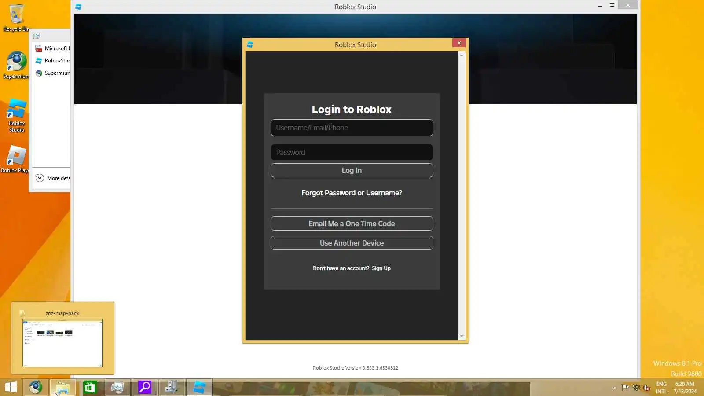704x396 pixels.
Task: Choose Email Me a One-Time Code
Action: tap(352, 224)
